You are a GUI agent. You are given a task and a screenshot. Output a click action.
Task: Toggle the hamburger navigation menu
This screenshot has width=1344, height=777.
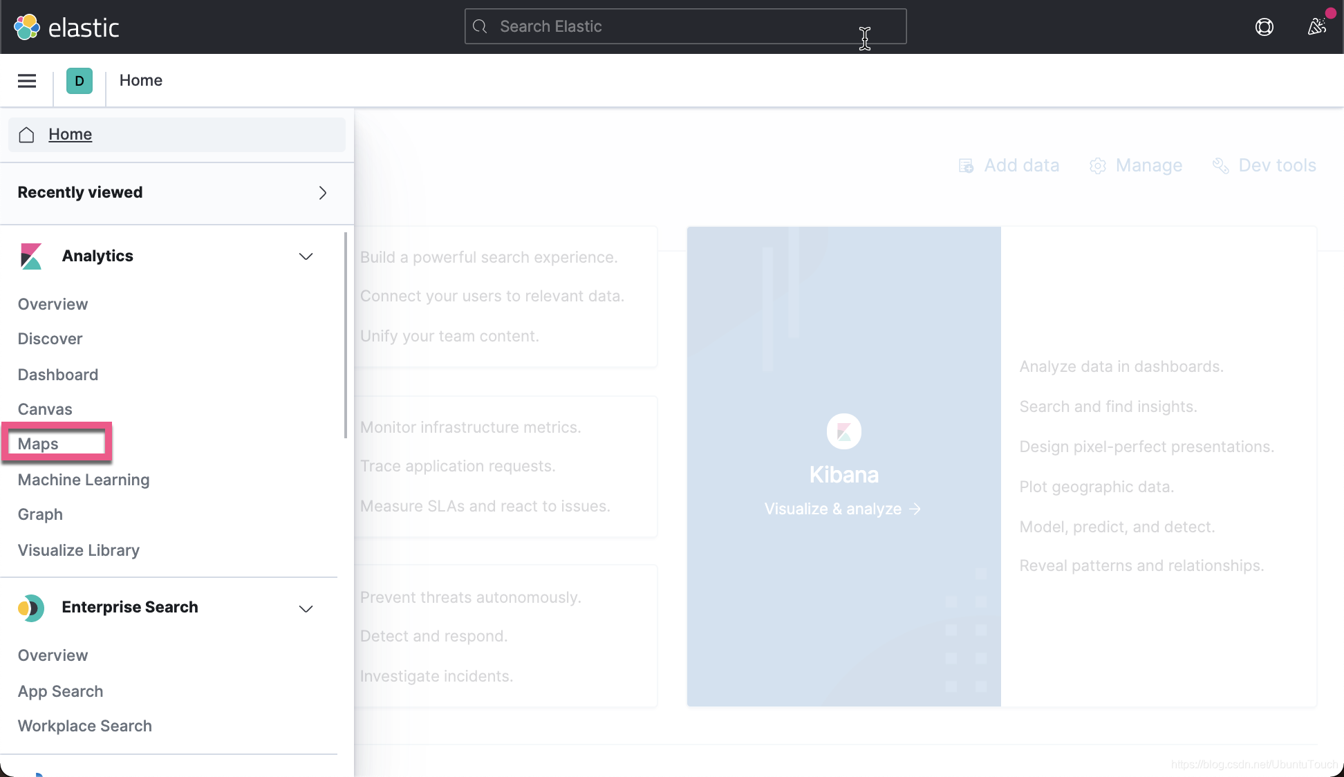pos(27,81)
